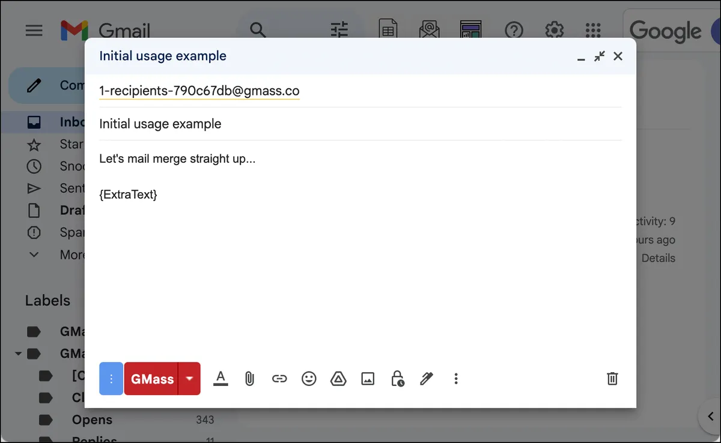The height and width of the screenshot is (443, 721).
Task: Show search filter options
Action: click(x=339, y=30)
